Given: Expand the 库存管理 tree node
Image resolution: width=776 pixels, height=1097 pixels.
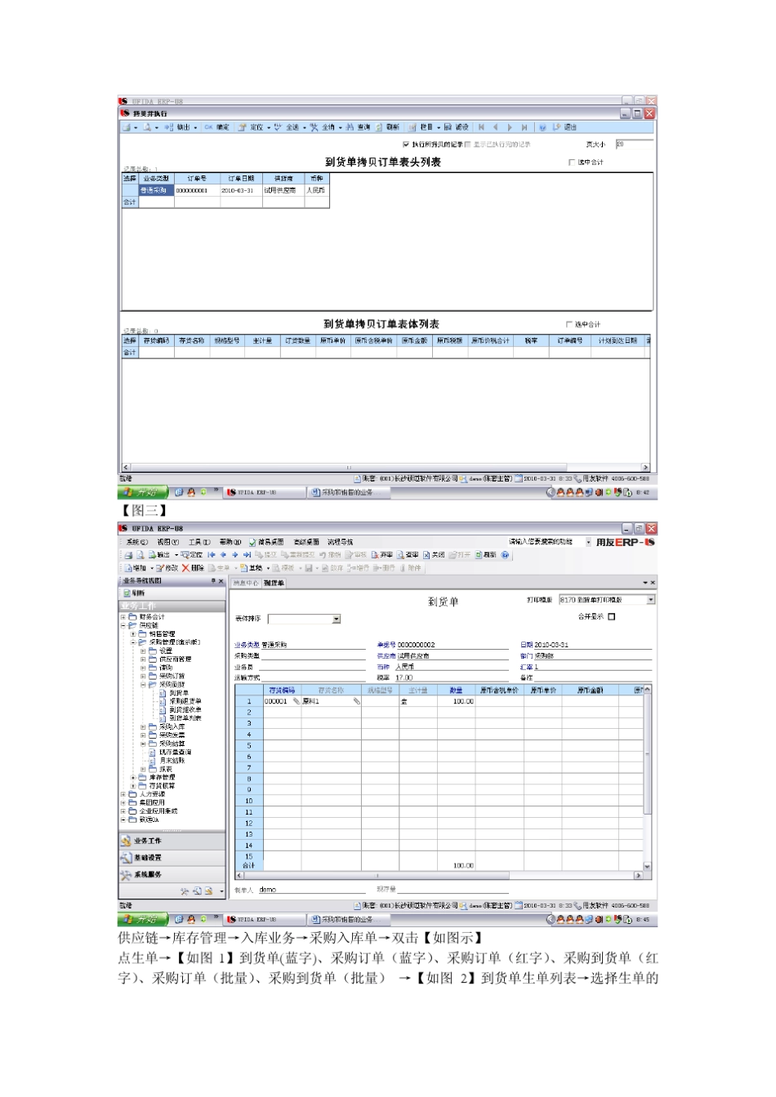Looking at the screenshot, I should click(x=133, y=778).
